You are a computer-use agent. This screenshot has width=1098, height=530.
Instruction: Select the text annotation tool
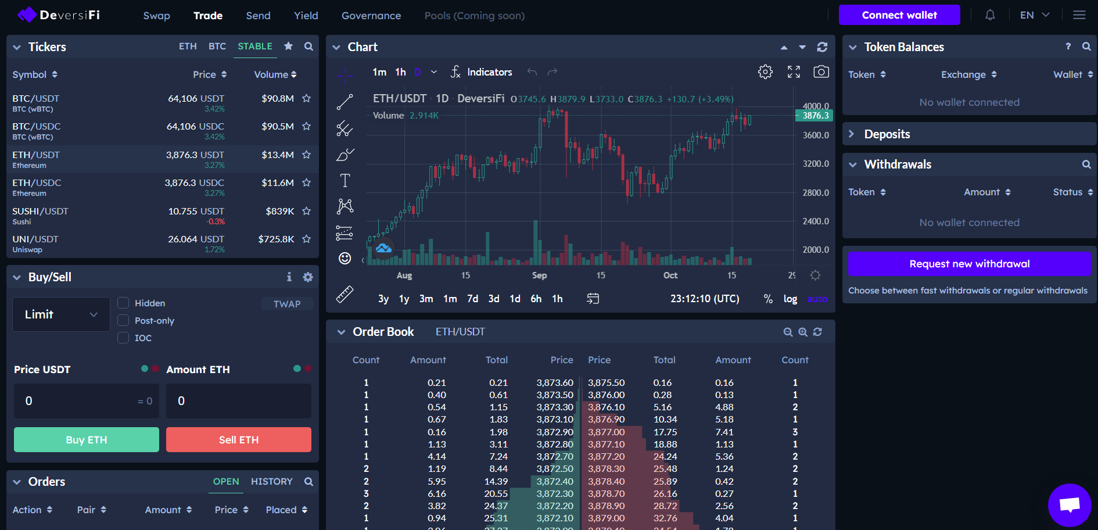coord(345,180)
